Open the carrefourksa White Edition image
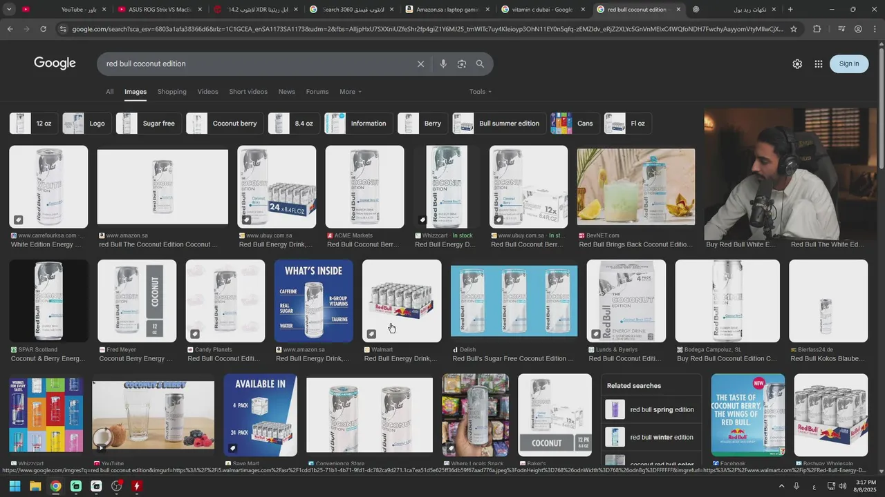 [48, 187]
